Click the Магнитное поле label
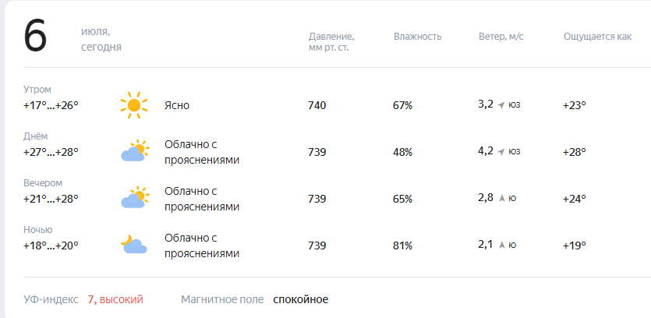651x318 pixels. pyautogui.click(x=222, y=299)
